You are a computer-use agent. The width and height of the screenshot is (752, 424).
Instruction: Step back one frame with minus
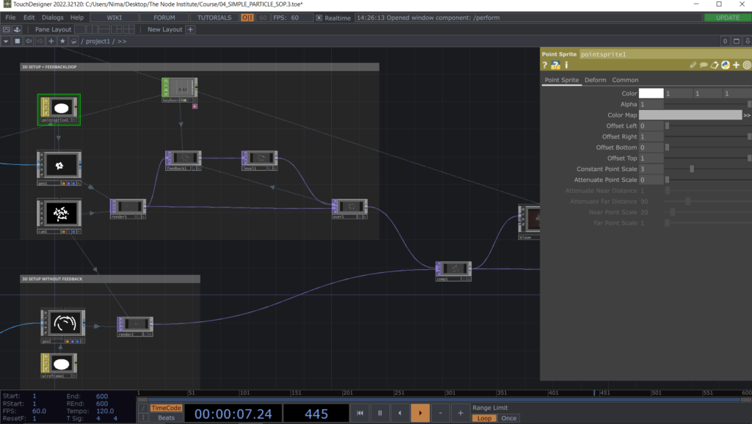441,413
